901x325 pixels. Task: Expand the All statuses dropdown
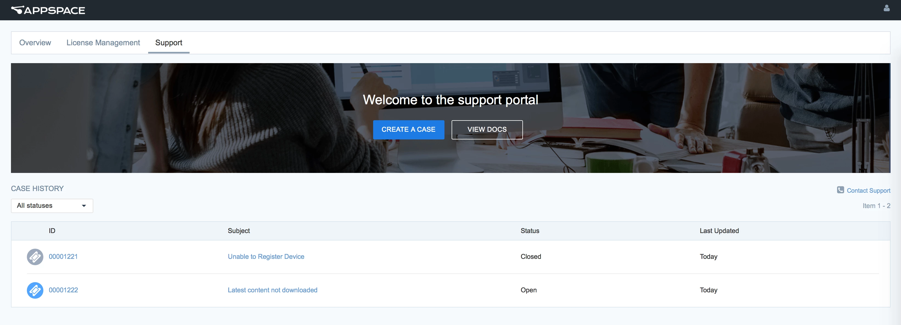pyautogui.click(x=52, y=206)
